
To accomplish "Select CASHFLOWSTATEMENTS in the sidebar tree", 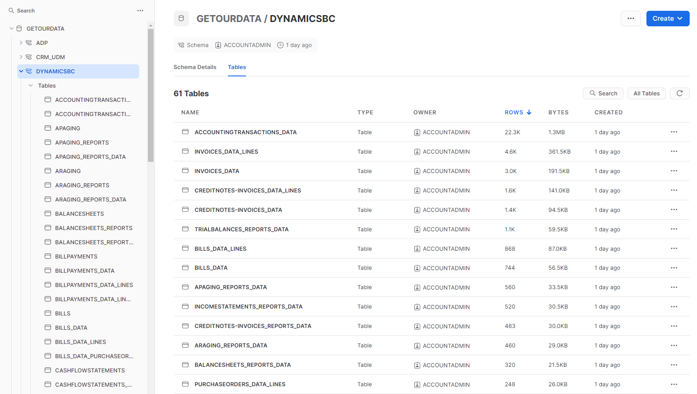I will point(90,370).
